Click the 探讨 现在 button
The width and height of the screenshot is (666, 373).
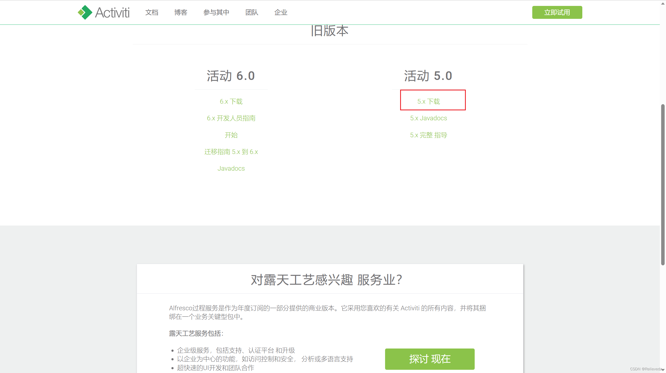(x=429, y=359)
